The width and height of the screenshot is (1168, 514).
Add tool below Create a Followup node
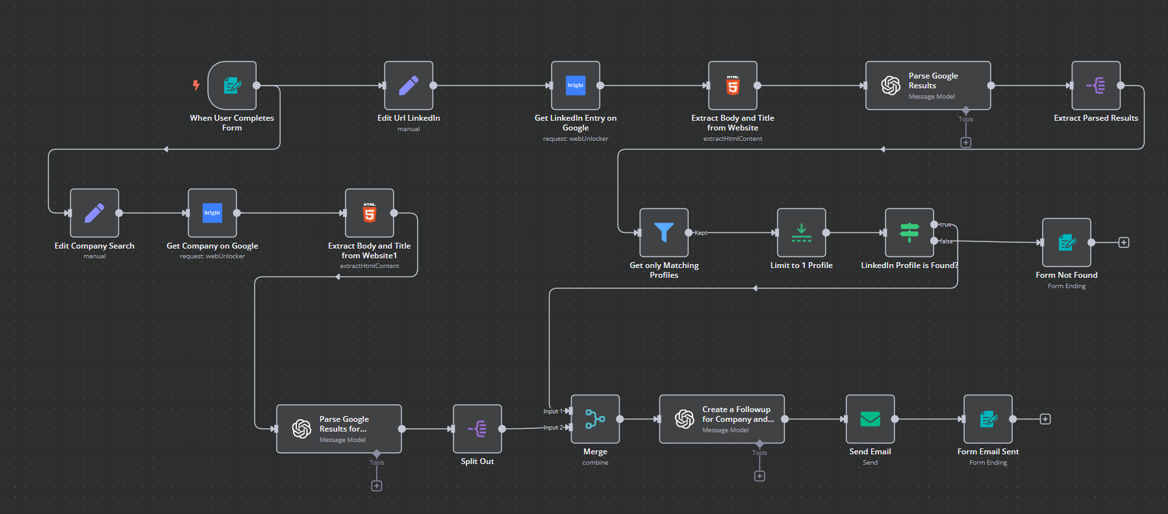tap(759, 476)
